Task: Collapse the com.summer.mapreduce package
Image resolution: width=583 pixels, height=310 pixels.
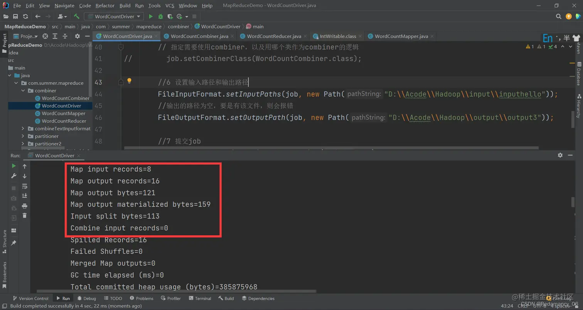Action: [x=16, y=83]
